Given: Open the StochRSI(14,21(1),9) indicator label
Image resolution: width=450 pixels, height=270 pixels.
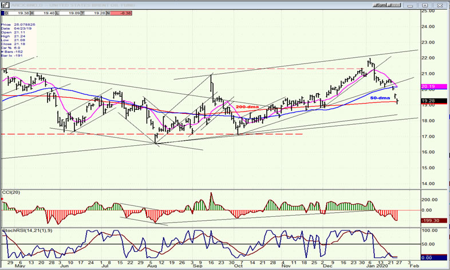Looking at the screenshot, I should (x=23, y=231).
